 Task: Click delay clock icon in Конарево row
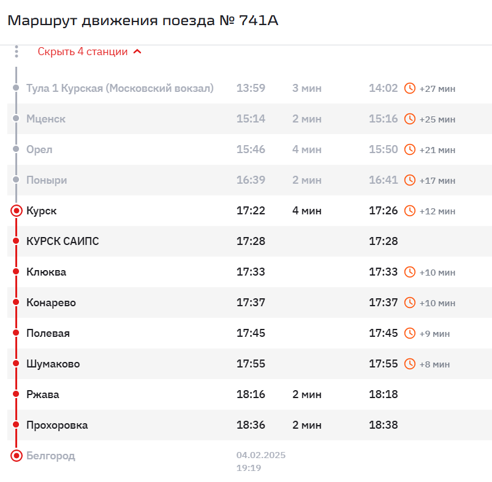(410, 303)
